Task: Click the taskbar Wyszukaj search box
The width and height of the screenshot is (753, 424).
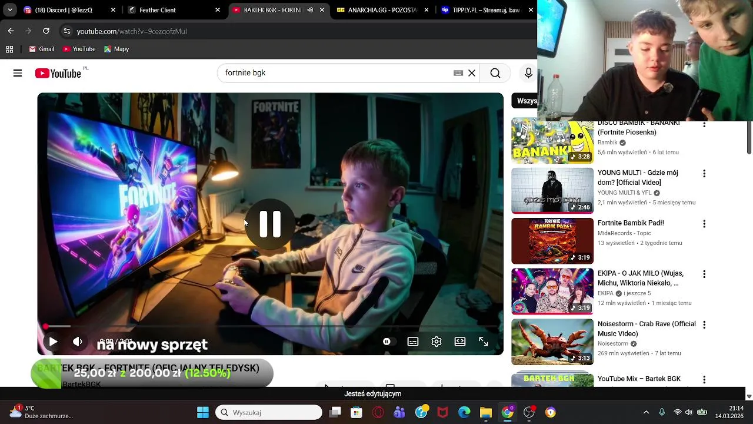Action: pos(269,412)
